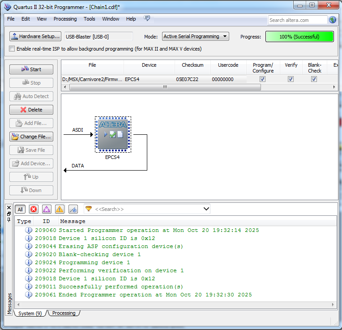
Task: Open the Help menu
Action: (131, 19)
